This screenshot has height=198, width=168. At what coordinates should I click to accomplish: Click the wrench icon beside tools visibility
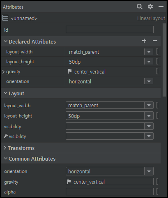pos(6,136)
